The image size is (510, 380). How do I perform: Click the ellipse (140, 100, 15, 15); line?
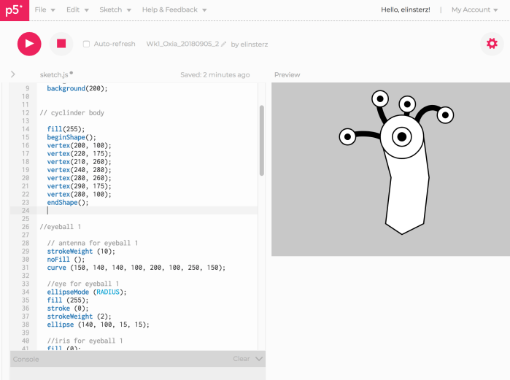click(x=98, y=324)
